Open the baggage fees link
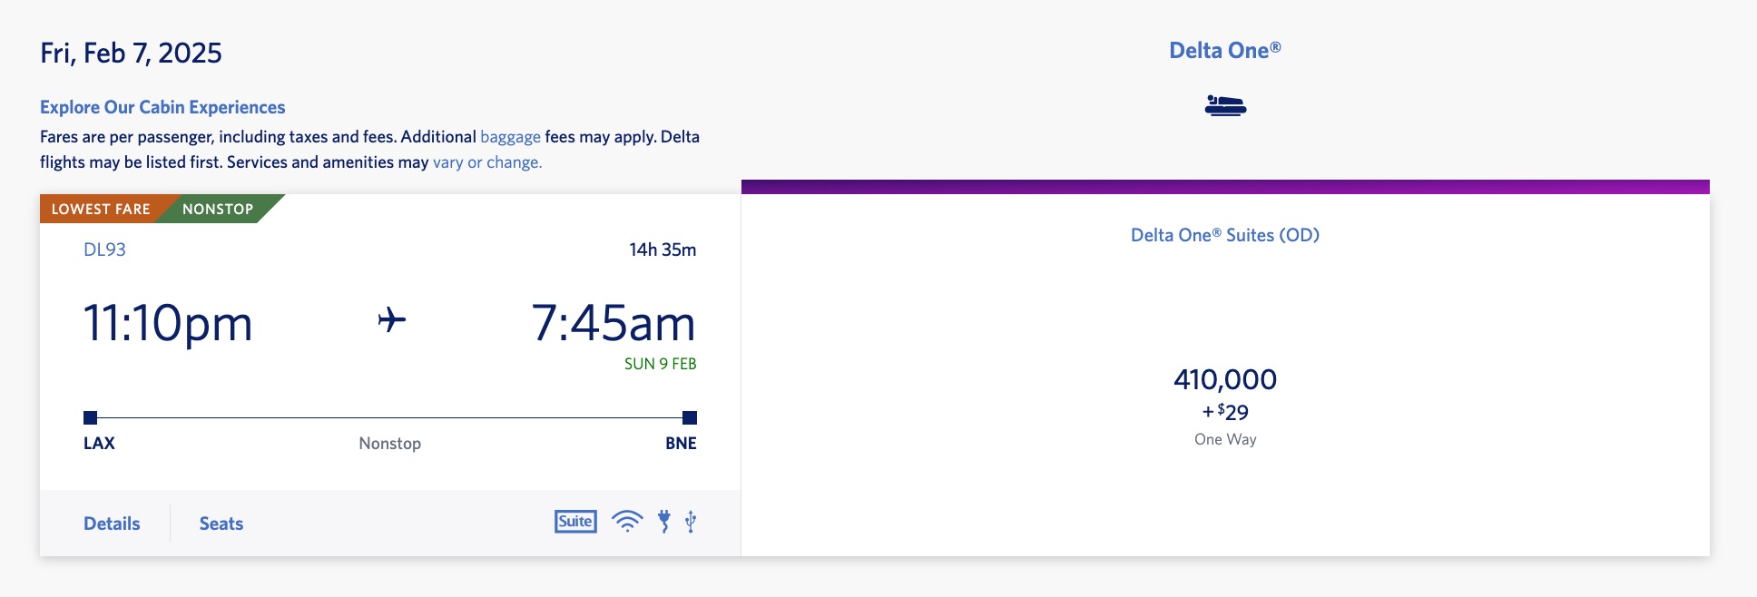 coord(511,135)
